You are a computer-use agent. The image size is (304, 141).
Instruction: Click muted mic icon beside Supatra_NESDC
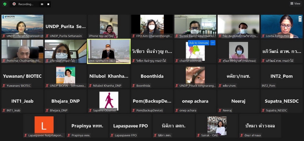pyautogui.click(x=263, y=111)
